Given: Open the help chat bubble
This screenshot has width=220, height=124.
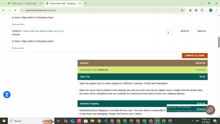Looking at the screenshot, I should pos(210,110).
